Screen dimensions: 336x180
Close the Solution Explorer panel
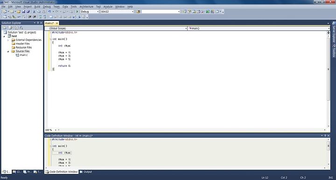pos(41,23)
